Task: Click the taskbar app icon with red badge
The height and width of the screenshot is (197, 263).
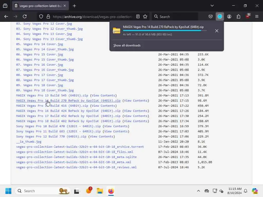Action: [89, 191]
